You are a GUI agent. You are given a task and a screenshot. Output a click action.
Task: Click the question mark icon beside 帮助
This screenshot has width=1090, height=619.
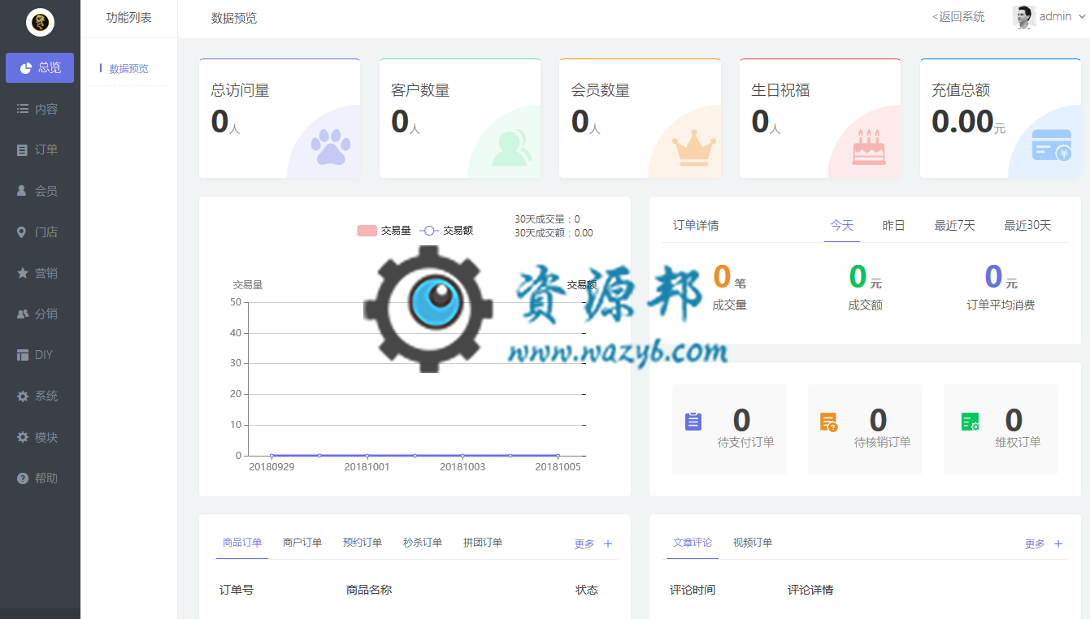pyautogui.click(x=23, y=478)
